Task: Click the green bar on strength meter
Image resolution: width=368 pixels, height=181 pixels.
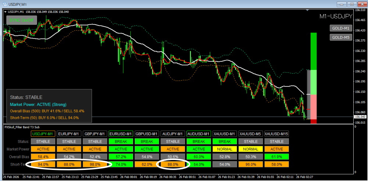Action: [x=314, y=51]
